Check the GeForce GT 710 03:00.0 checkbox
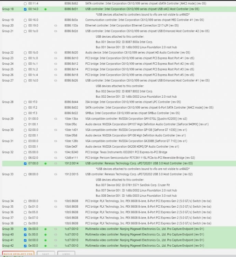Image resolution: width=236 pixels, height=257 pixels. click(25, 141)
